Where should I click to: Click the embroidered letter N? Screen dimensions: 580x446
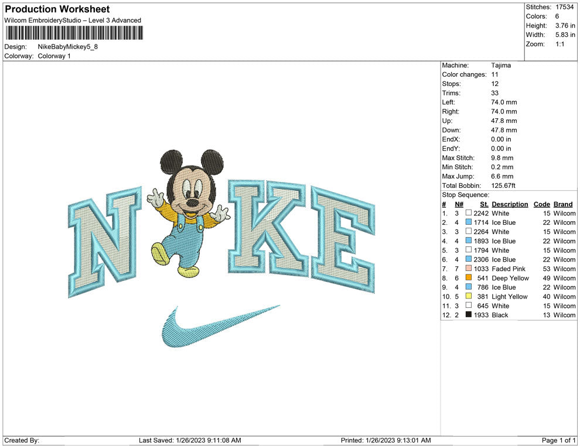105,241
